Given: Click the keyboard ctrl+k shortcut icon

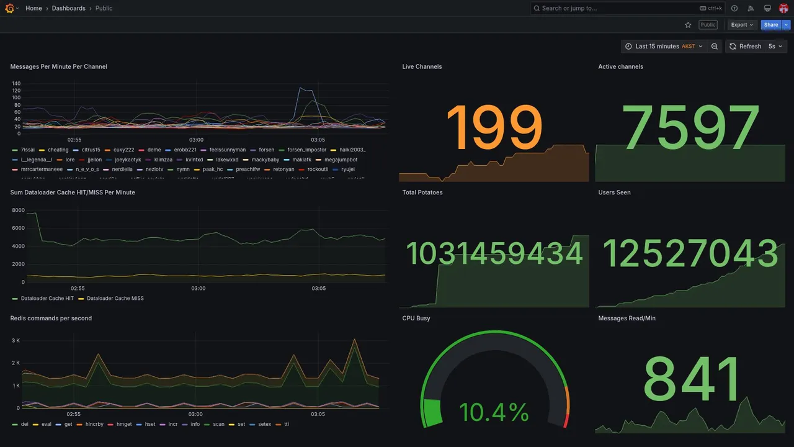Looking at the screenshot, I should pos(703,8).
